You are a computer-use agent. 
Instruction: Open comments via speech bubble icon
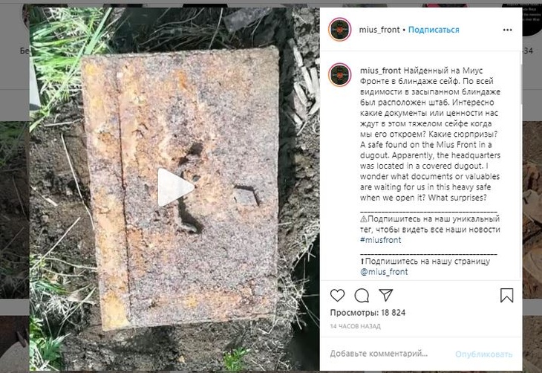(362, 296)
